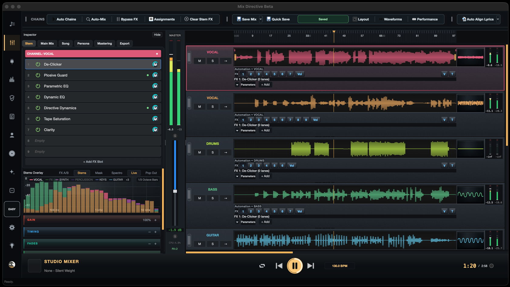This screenshot has height=287, width=510.
Task: Click the loop playback icon
Action: [262, 266]
